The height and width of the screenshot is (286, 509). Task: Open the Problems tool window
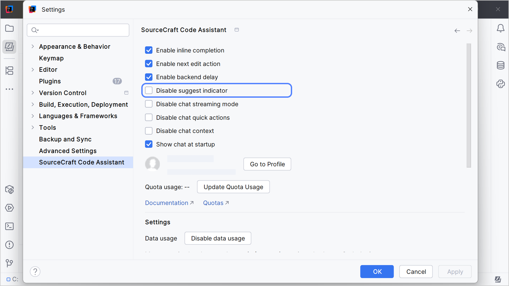tap(10, 245)
